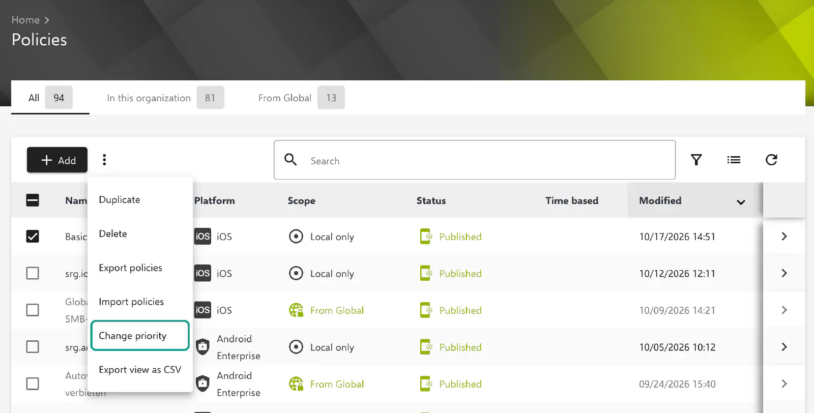Open details chevron for 09/24/2026 15:40 row

[x=784, y=383]
